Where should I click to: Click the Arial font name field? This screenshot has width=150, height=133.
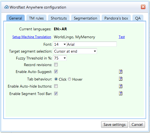pos(92,44)
